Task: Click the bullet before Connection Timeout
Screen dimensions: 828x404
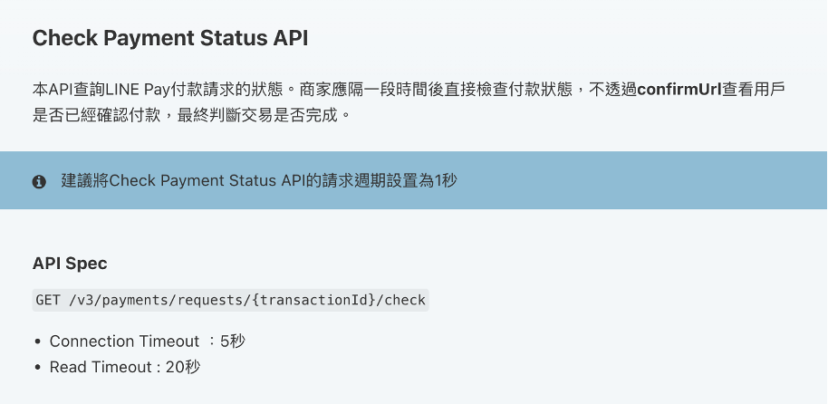Action: coord(37,341)
